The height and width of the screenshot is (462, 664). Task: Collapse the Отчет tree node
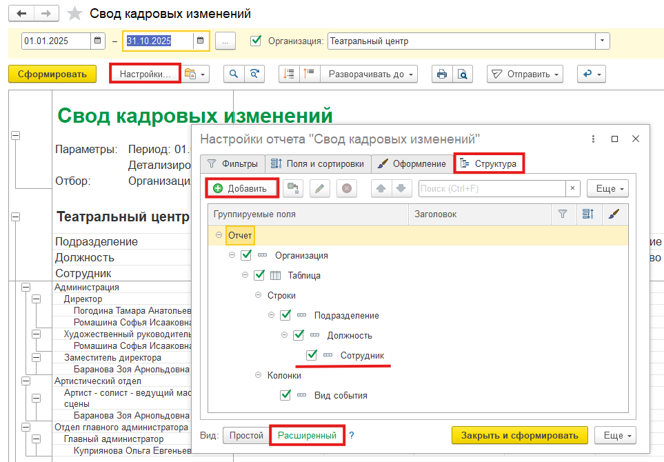(219, 235)
